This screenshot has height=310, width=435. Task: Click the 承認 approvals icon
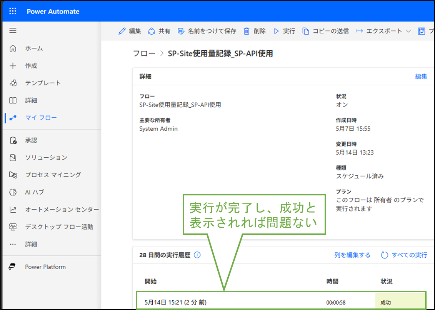[x=13, y=140]
